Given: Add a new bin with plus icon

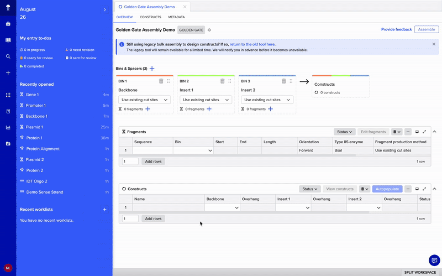Looking at the screenshot, I should [x=152, y=69].
